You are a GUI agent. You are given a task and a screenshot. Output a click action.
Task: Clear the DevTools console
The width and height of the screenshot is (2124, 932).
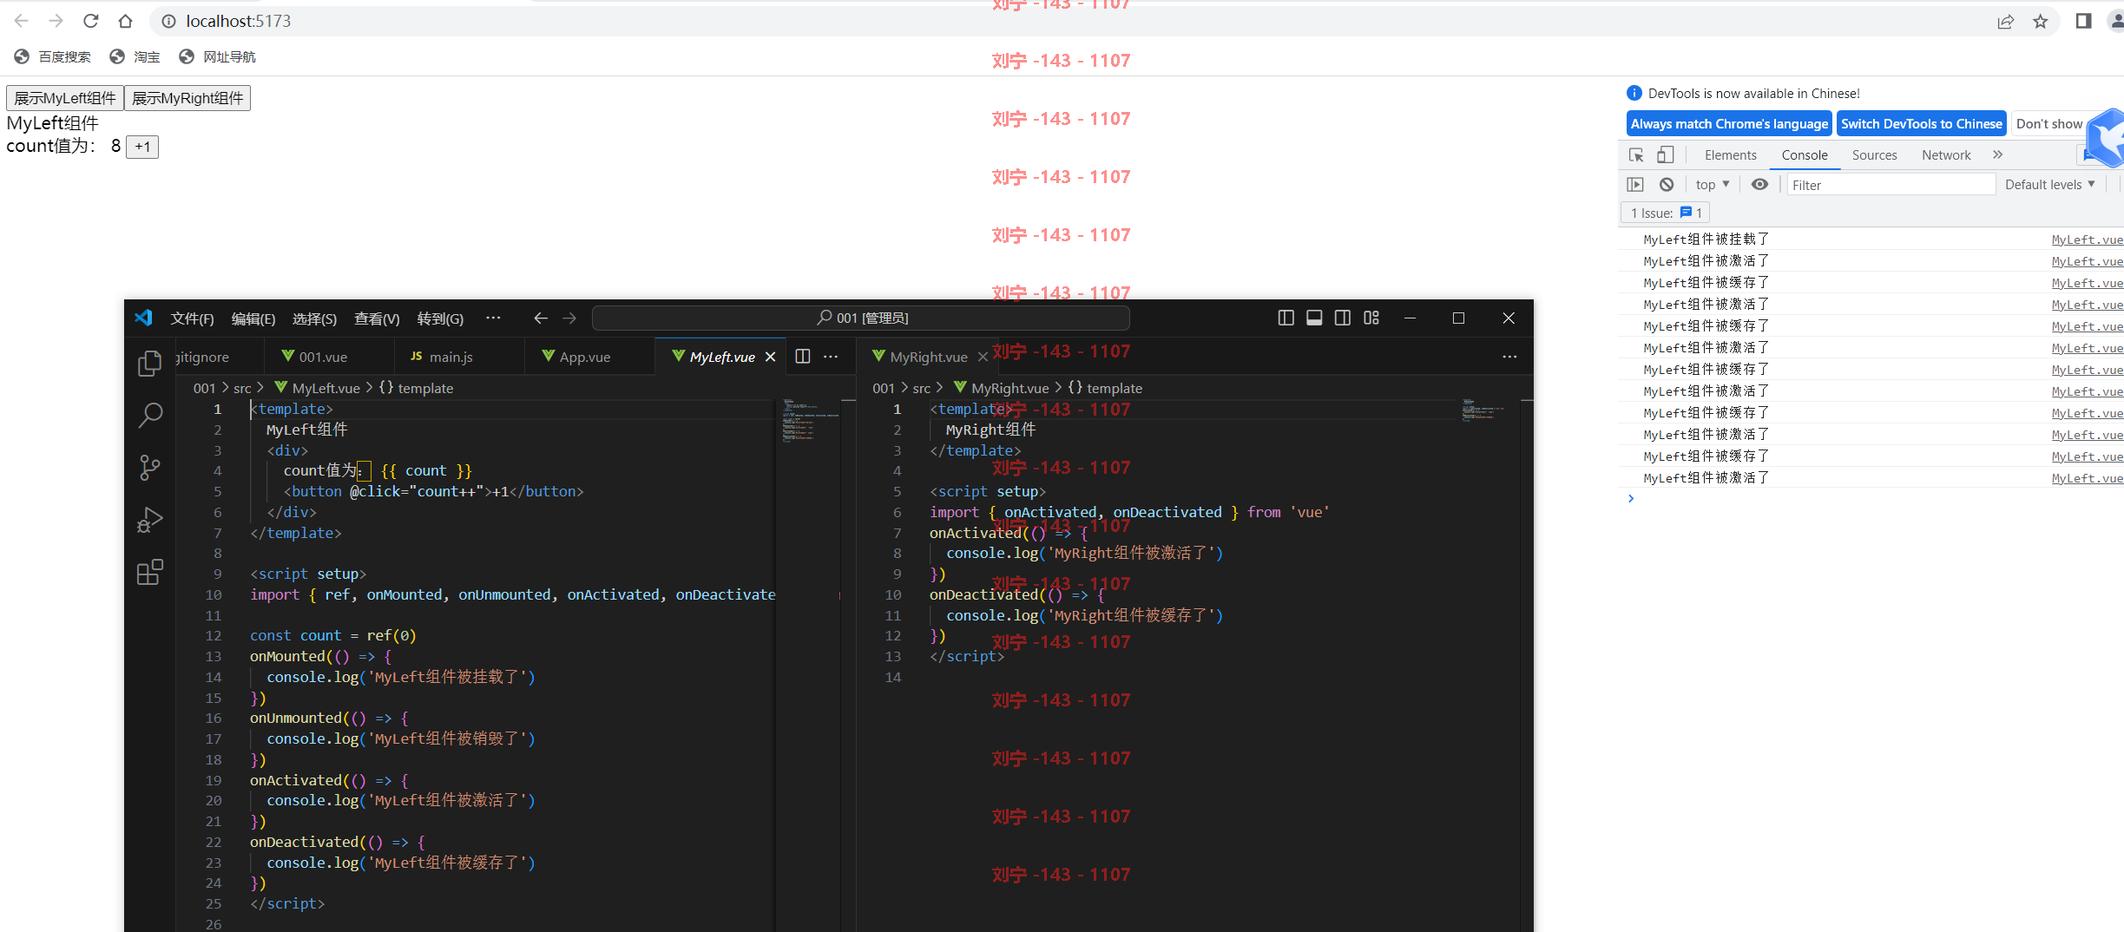tap(1667, 184)
